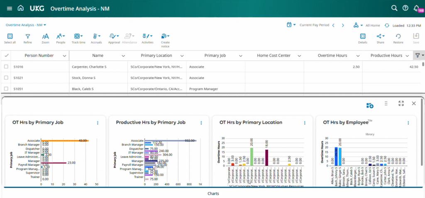Click the Refine filter tool
Image resolution: width=425 pixels, height=198 pixels.
(x=27, y=38)
